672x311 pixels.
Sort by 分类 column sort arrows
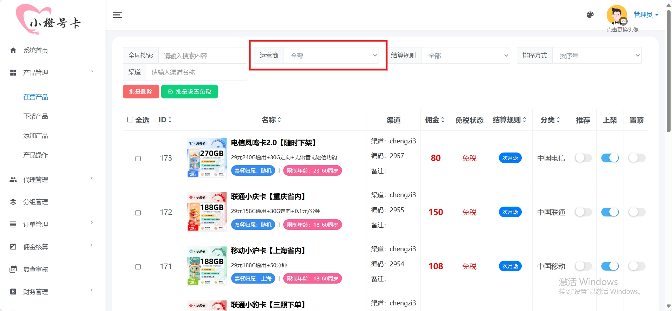point(558,120)
